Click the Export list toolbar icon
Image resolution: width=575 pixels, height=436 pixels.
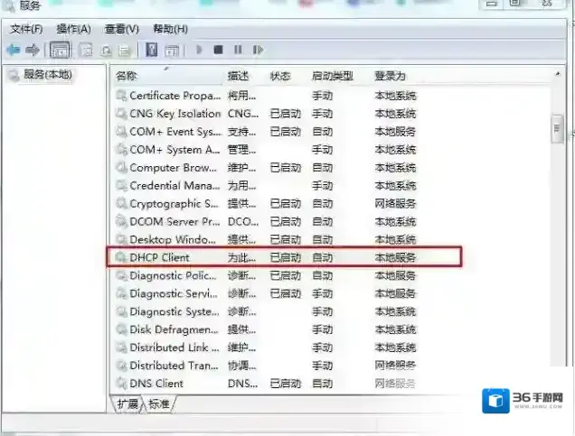(125, 51)
